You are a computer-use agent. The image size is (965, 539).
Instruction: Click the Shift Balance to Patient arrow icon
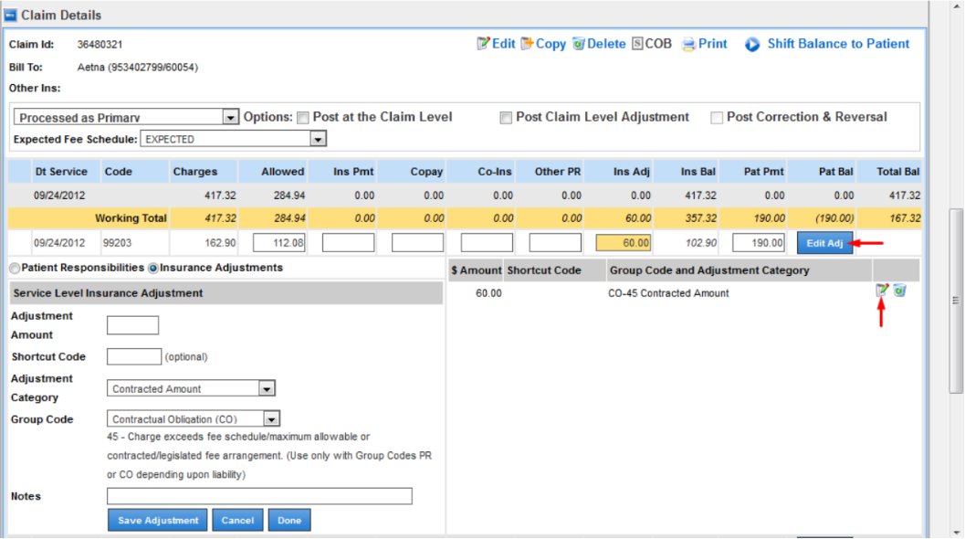click(x=752, y=44)
